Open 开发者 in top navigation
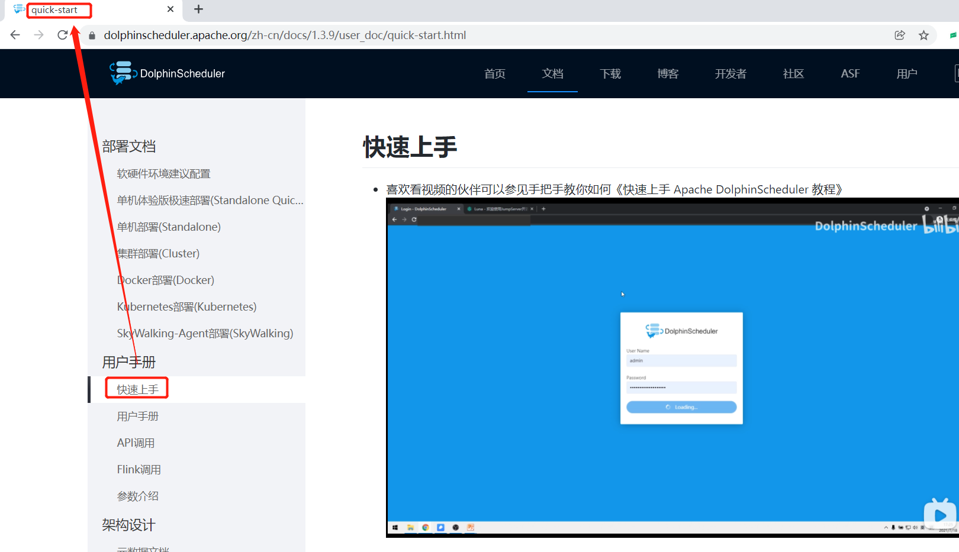The height and width of the screenshot is (552, 959). [730, 73]
